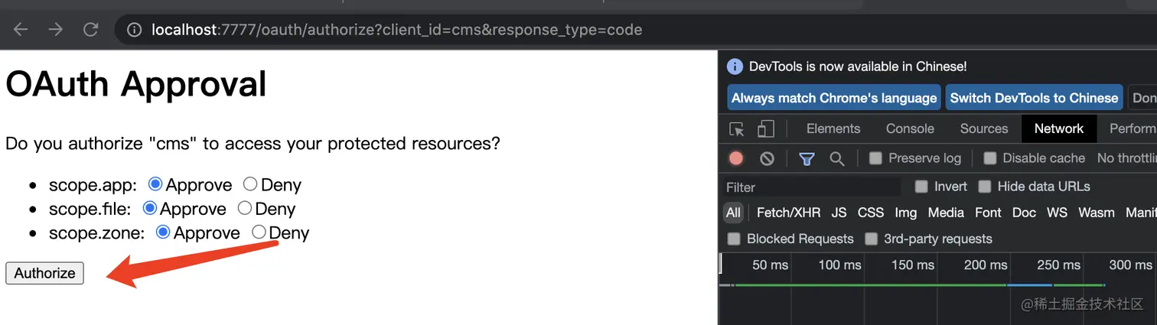Clear the network log
The width and height of the screenshot is (1157, 325).
[767, 158]
